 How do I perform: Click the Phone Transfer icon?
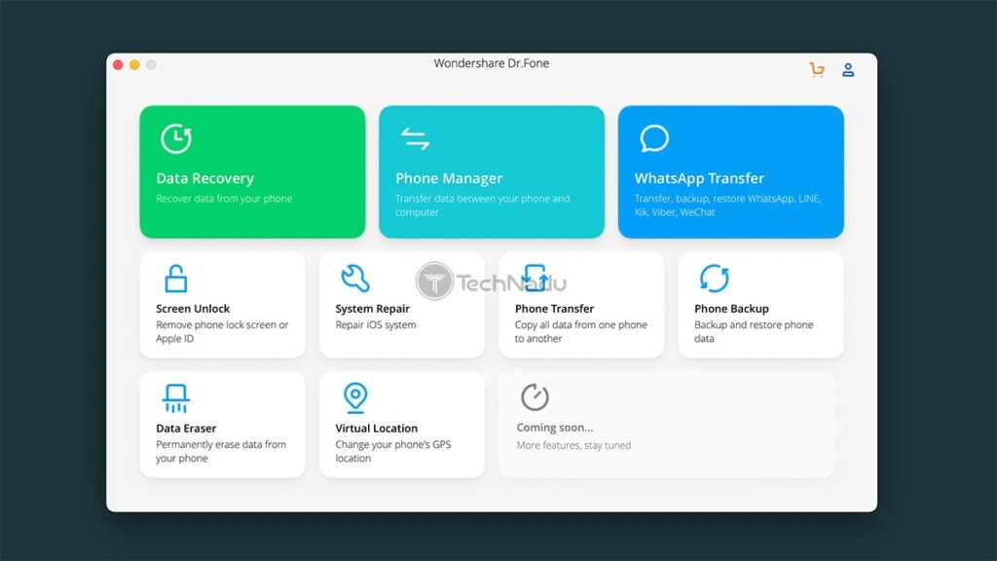(535, 279)
